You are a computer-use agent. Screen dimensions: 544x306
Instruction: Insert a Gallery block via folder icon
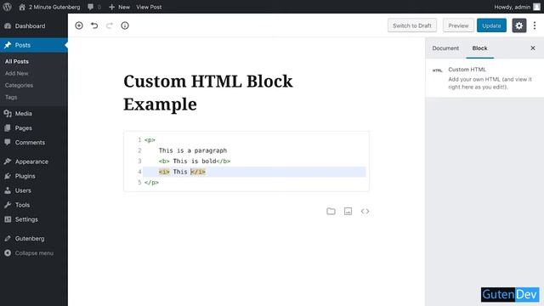[x=331, y=212]
